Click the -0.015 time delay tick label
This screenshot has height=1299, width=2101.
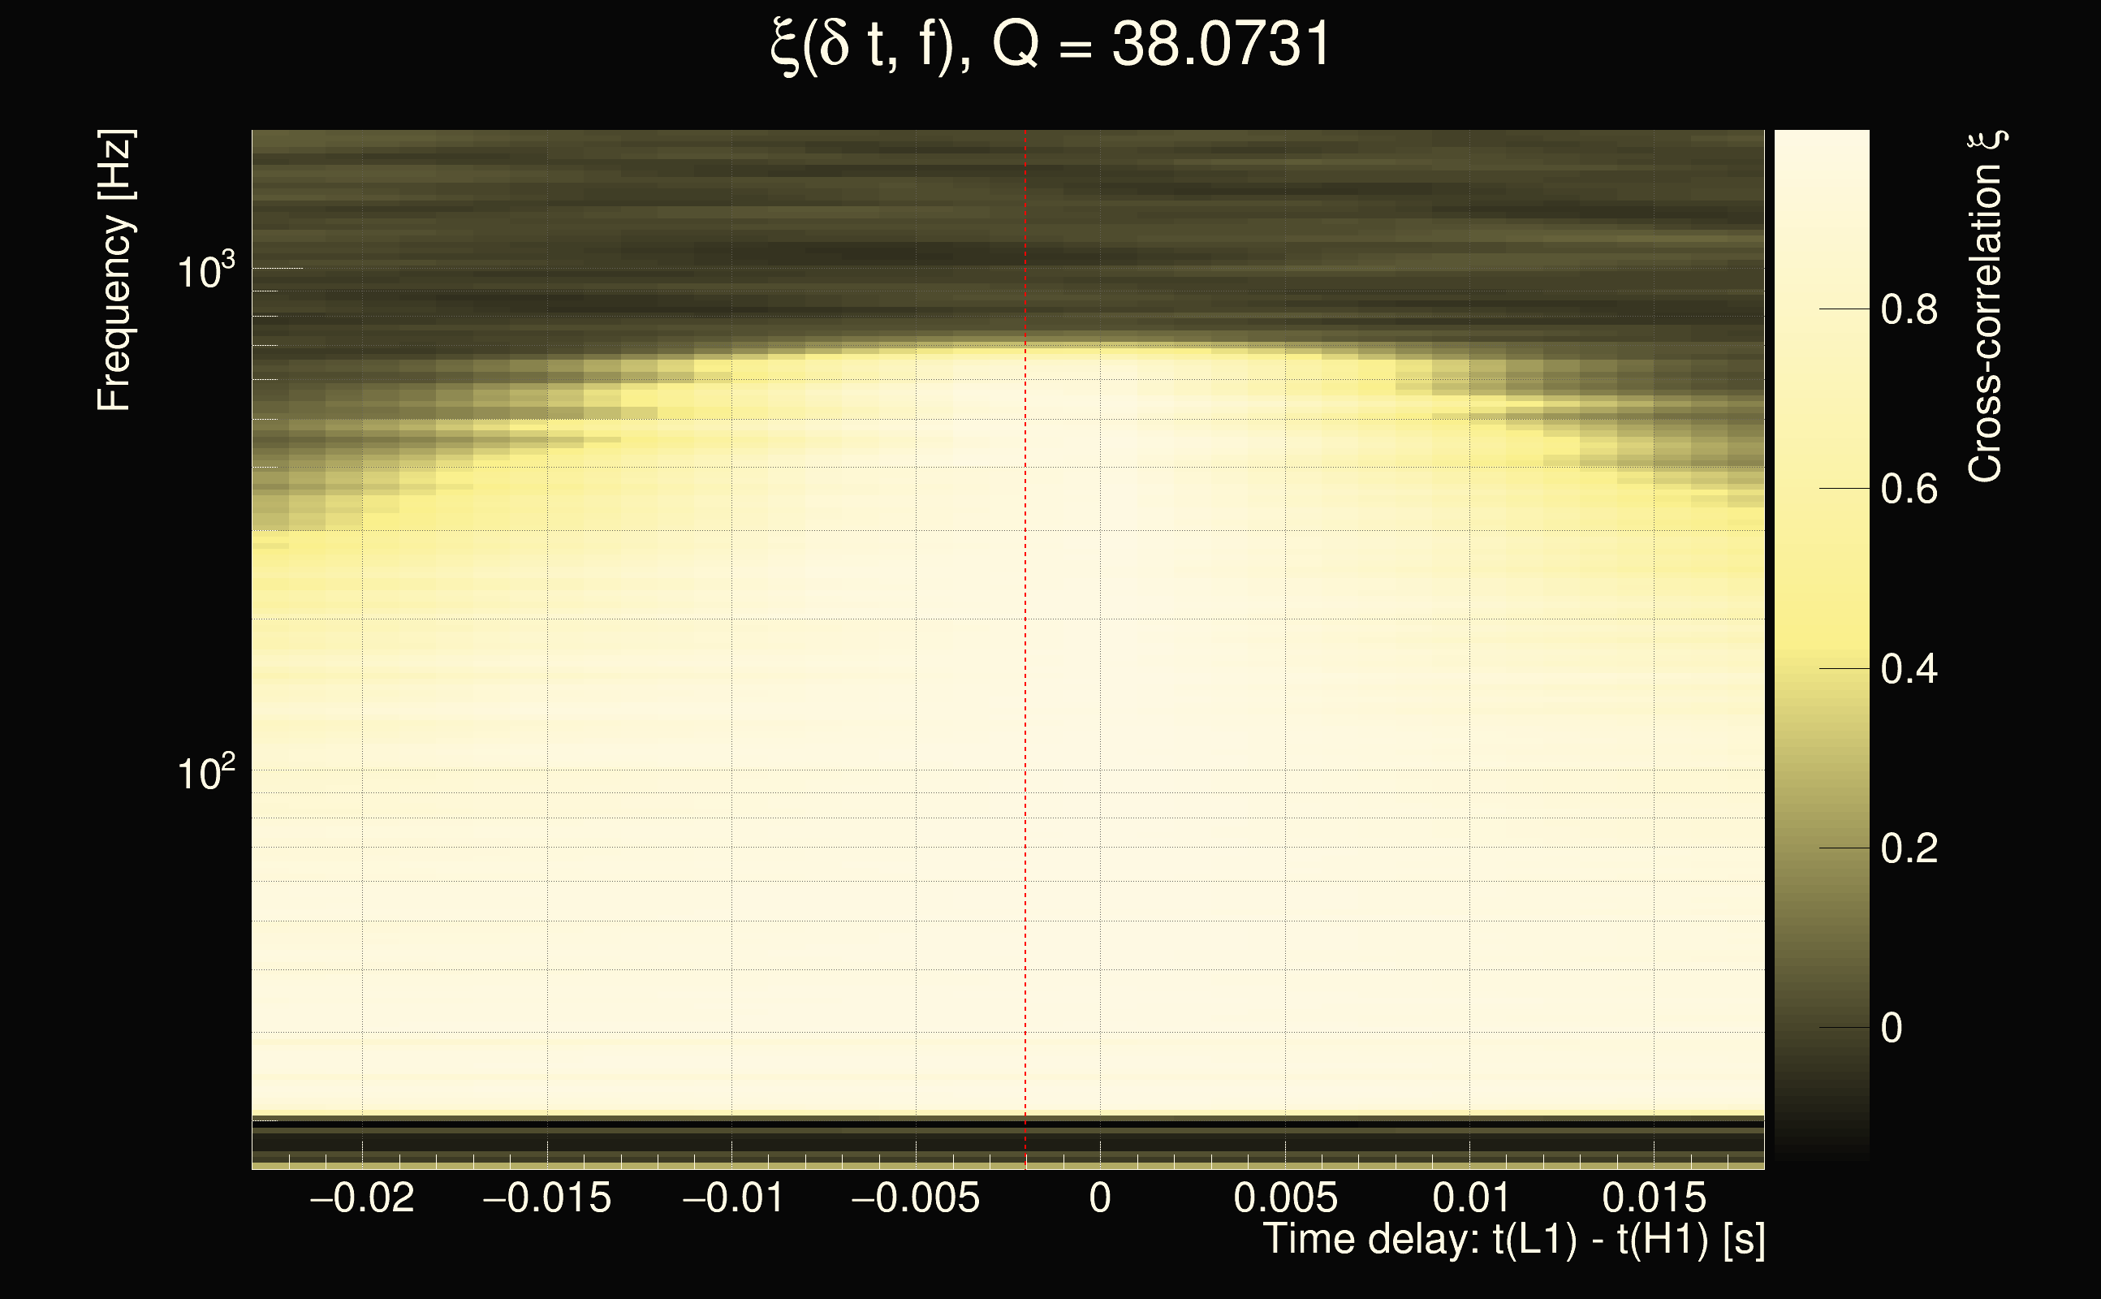(547, 1198)
